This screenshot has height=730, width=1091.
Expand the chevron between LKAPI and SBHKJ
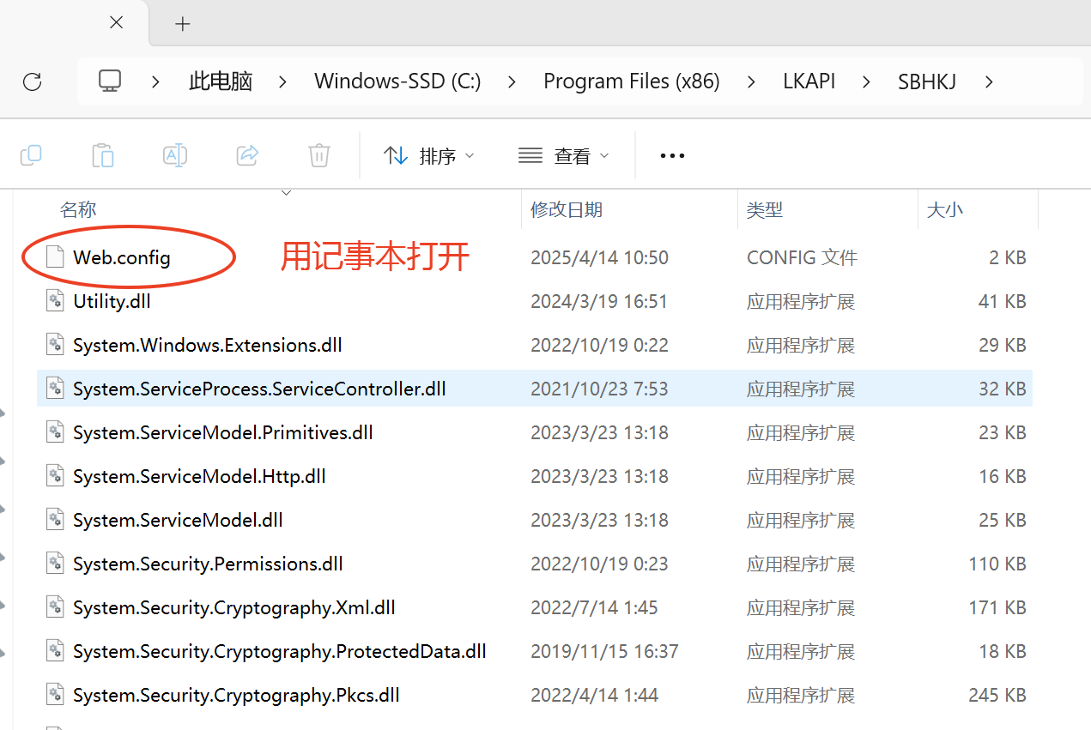coord(866,81)
